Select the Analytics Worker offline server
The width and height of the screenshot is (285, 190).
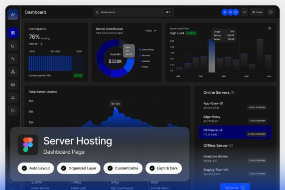coord(235,159)
